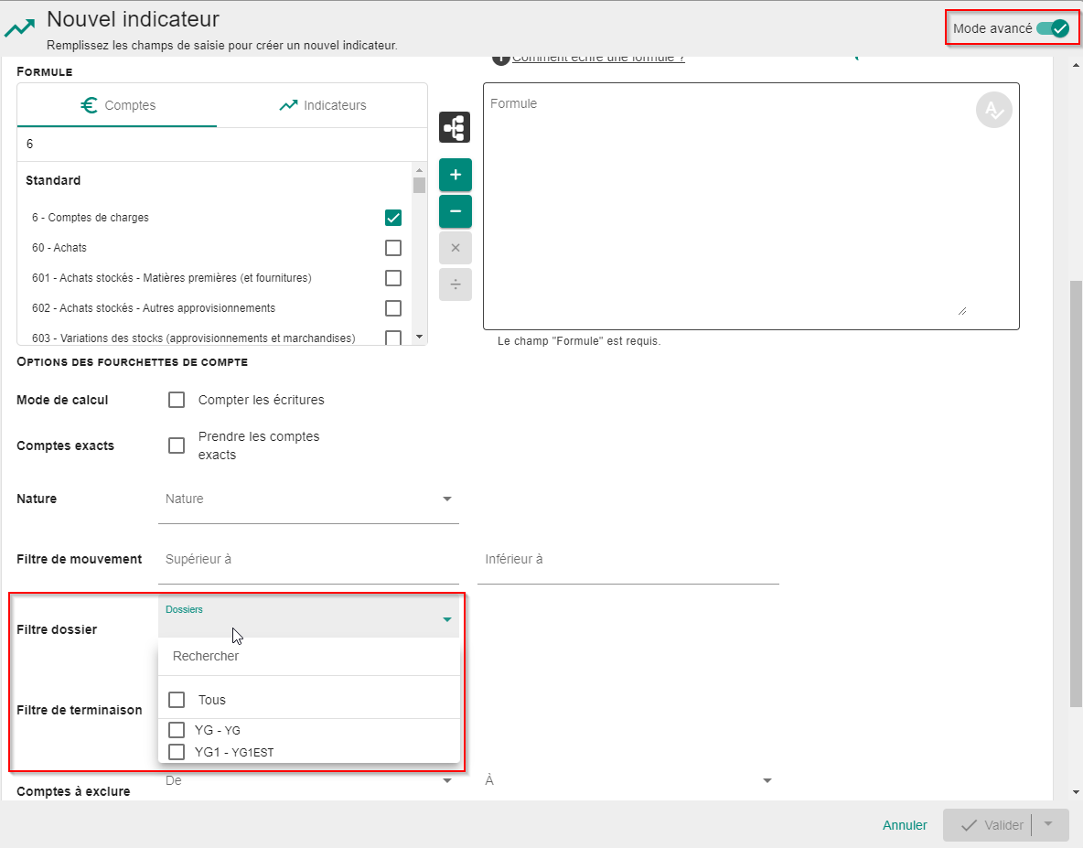
Task: Click the formula validation check icon
Action: tap(993, 110)
